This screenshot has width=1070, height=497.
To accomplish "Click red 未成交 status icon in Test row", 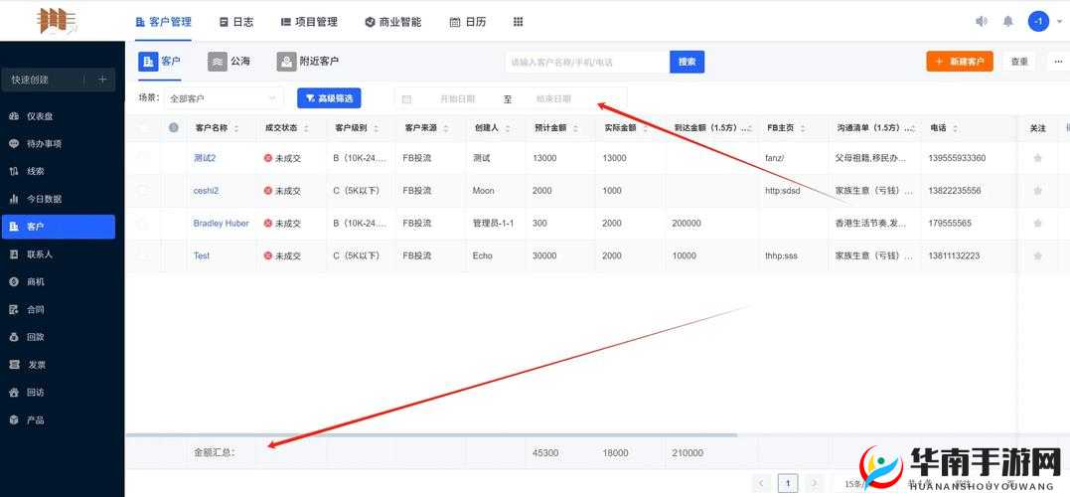I will [267, 256].
